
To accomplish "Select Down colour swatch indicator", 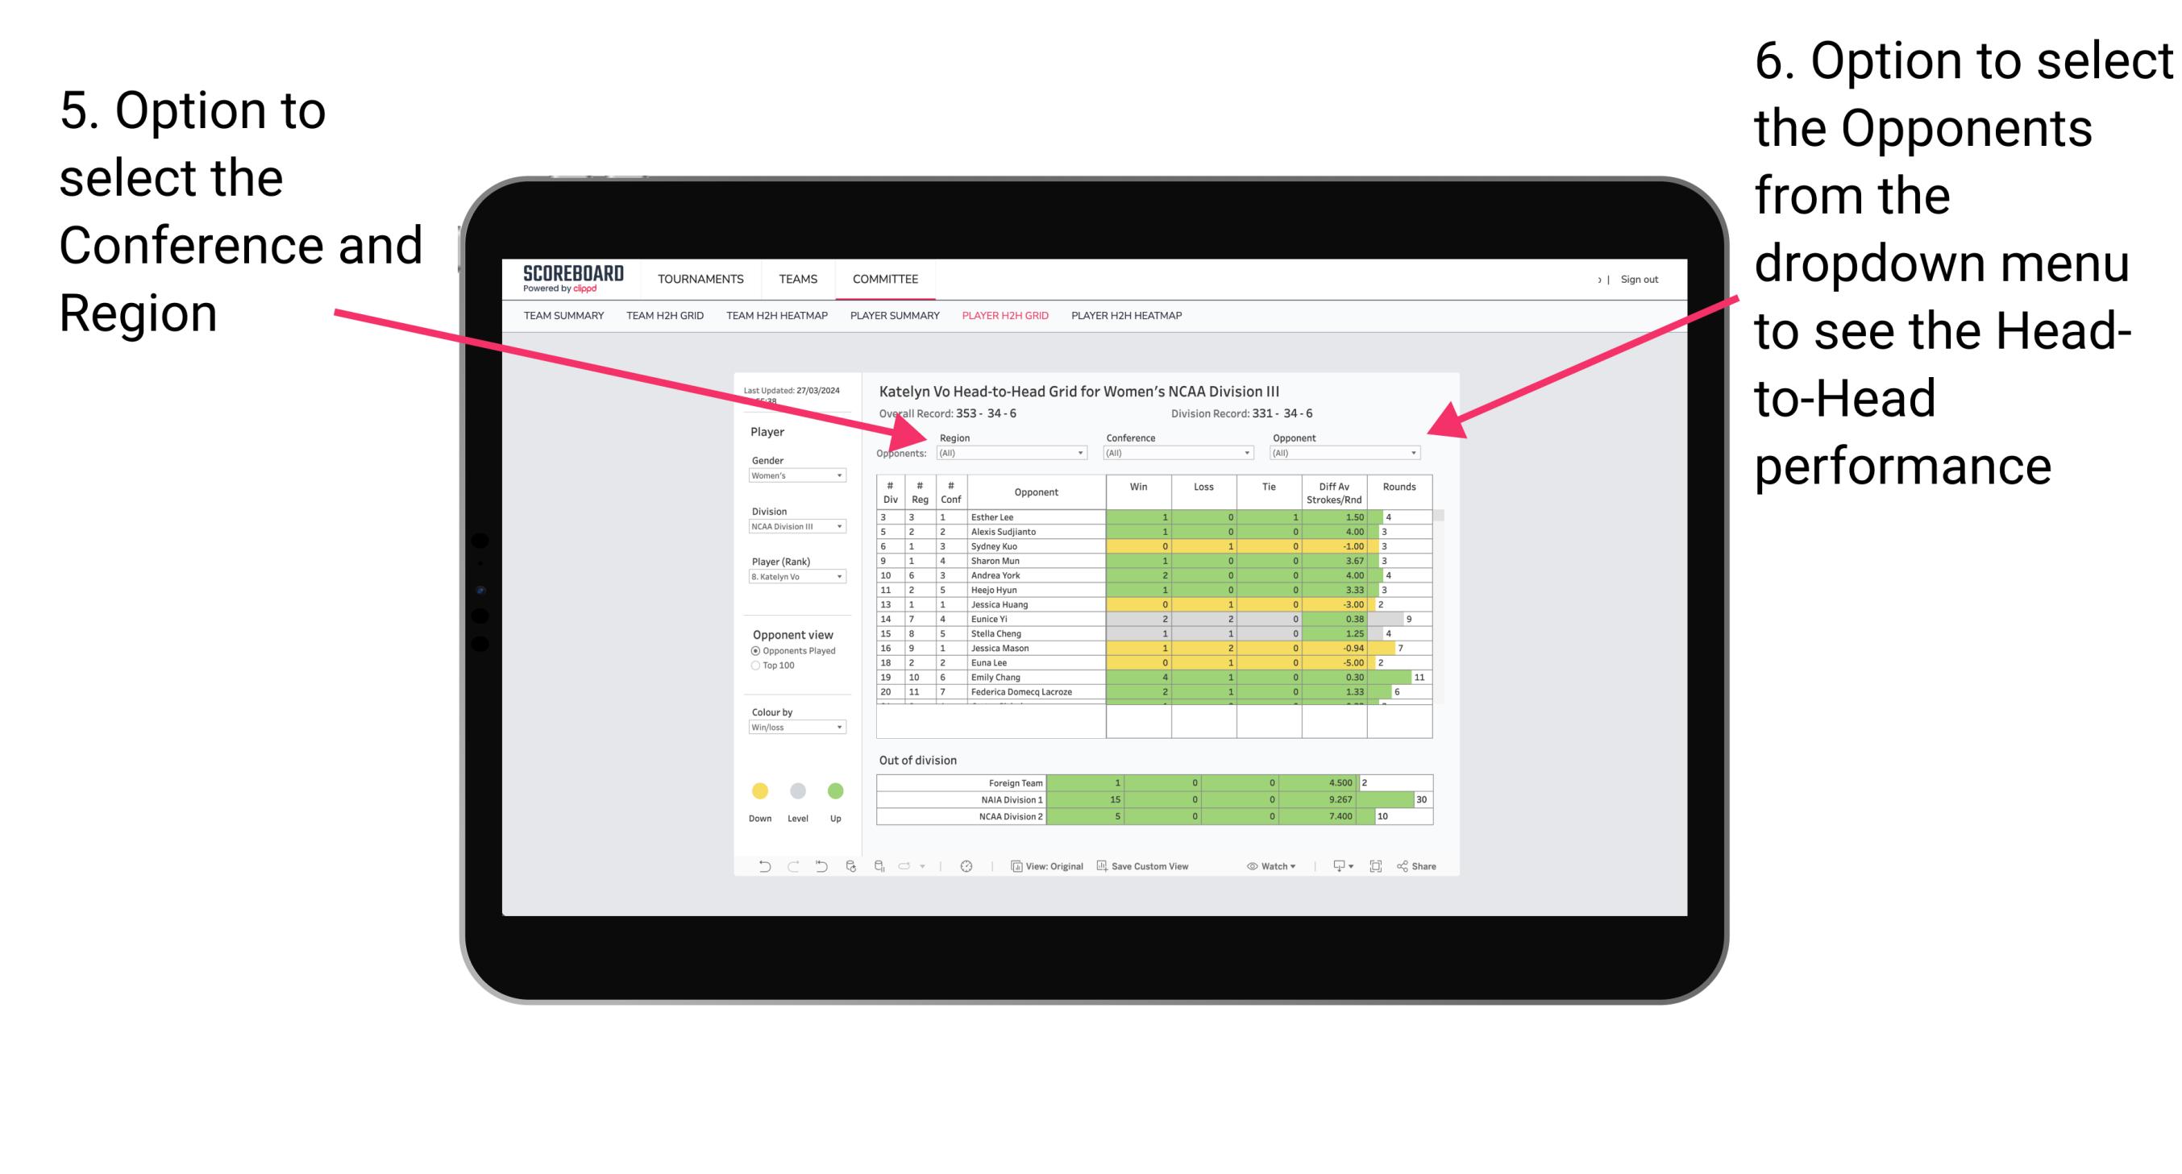I will tap(756, 788).
